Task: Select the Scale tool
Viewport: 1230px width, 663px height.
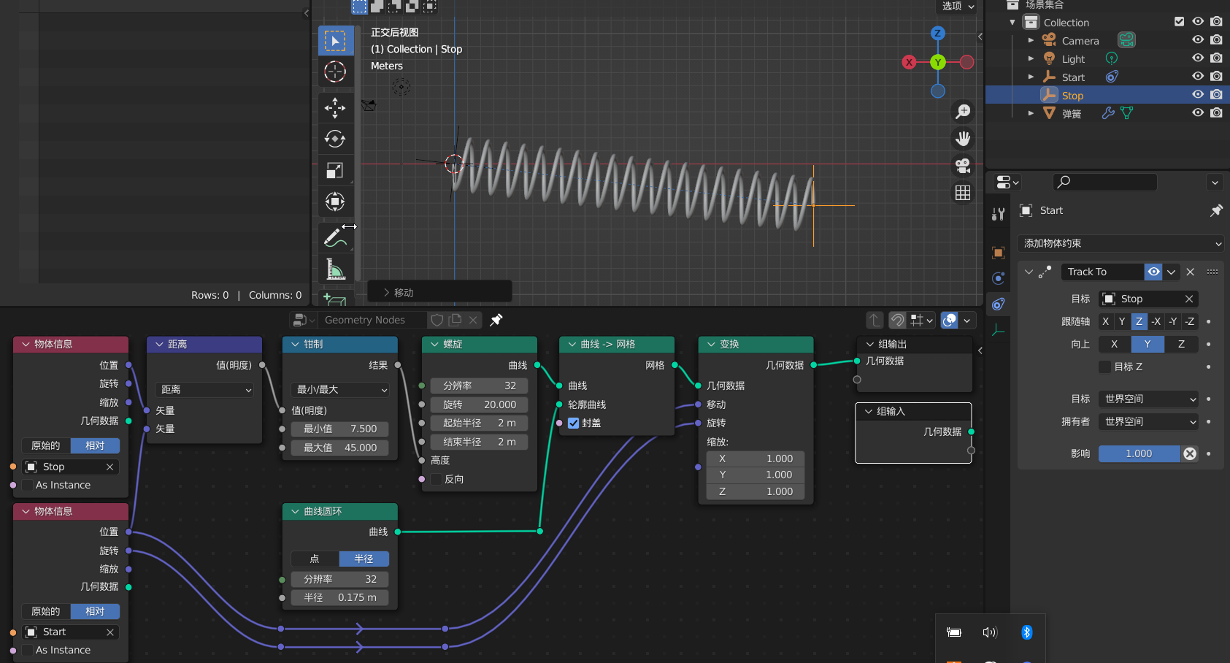Action: pos(335,170)
